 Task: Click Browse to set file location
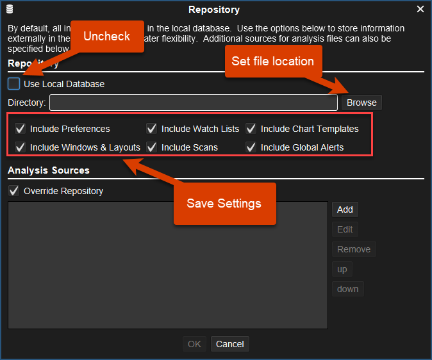click(x=361, y=102)
